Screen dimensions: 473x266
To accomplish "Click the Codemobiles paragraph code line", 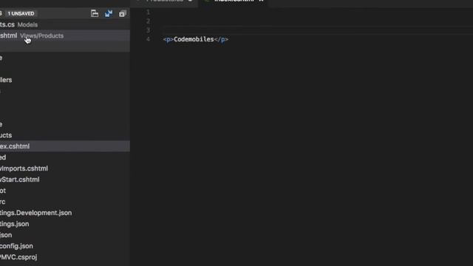I will 195,39.
